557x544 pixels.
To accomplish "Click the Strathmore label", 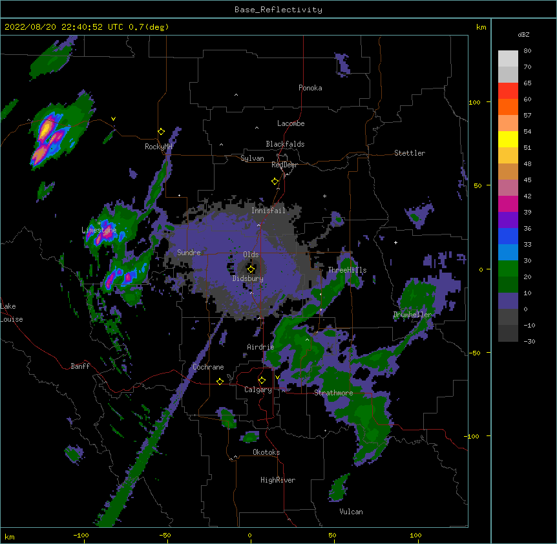I will click(x=333, y=393).
